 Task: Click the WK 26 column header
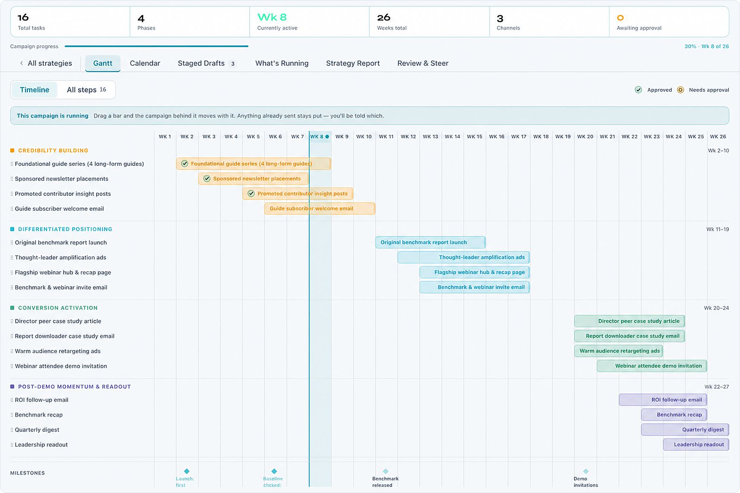click(x=718, y=137)
